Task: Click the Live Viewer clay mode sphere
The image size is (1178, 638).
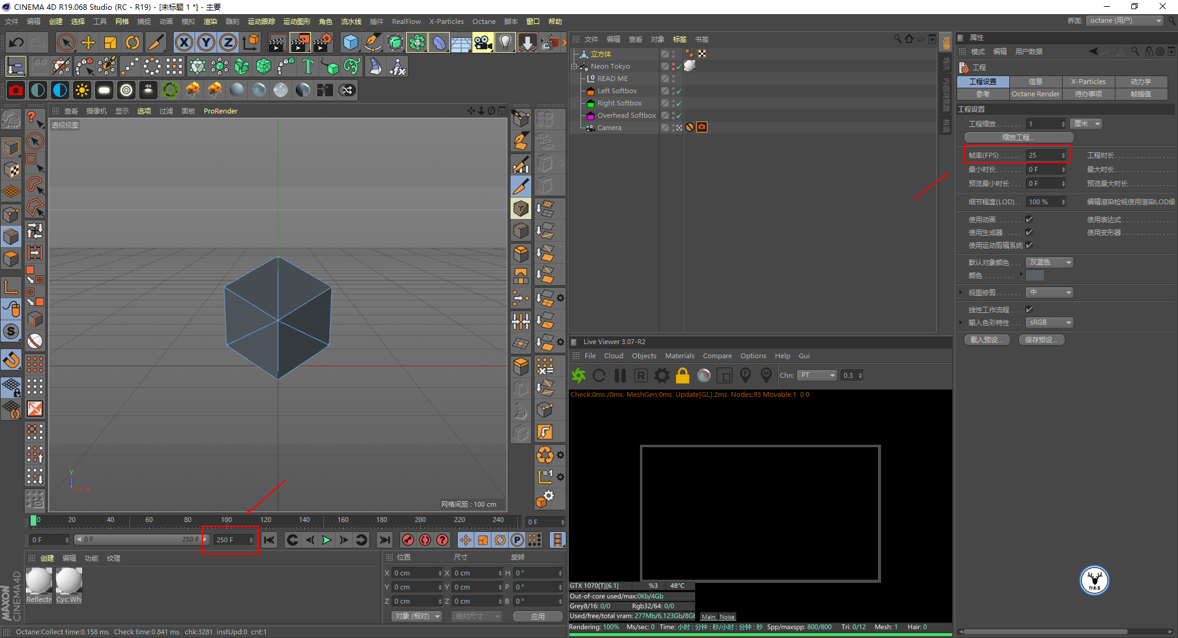Action: pyautogui.click(x=704, y=375)
